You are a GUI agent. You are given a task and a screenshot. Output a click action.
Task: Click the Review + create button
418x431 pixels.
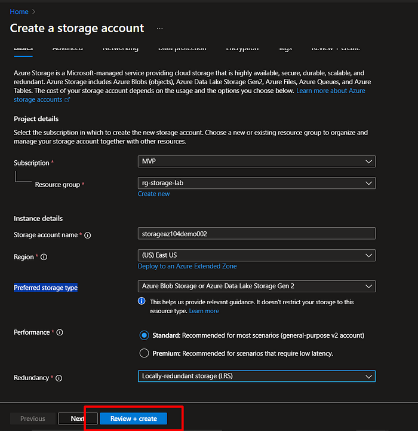[133, 418]
